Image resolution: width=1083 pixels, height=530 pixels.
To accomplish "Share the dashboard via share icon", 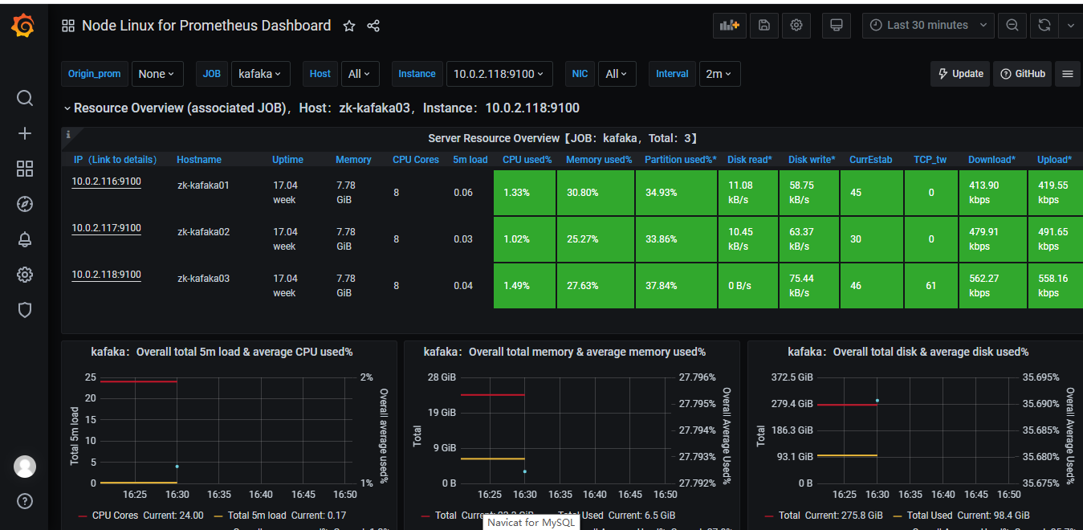I will click(x=373, y=26).
